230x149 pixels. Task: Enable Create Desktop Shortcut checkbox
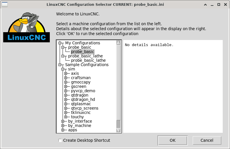pos(60,140)
